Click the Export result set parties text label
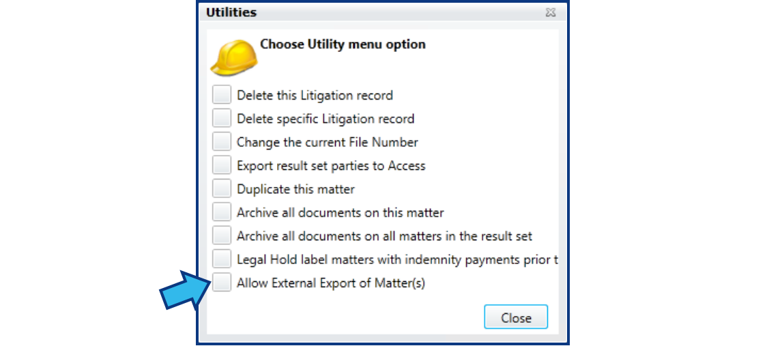Viewport: 767px width, 346px height. click(x=331, y=166)
